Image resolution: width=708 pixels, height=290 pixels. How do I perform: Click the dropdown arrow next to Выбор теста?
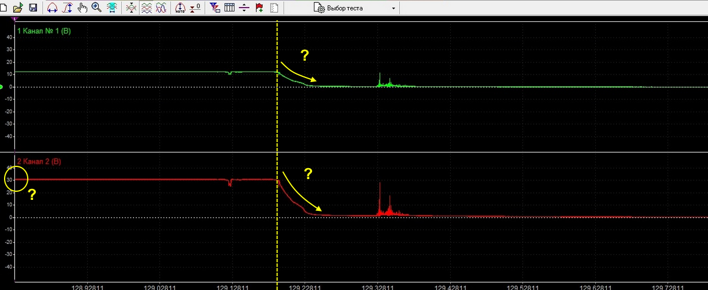(x=394, y=9)
